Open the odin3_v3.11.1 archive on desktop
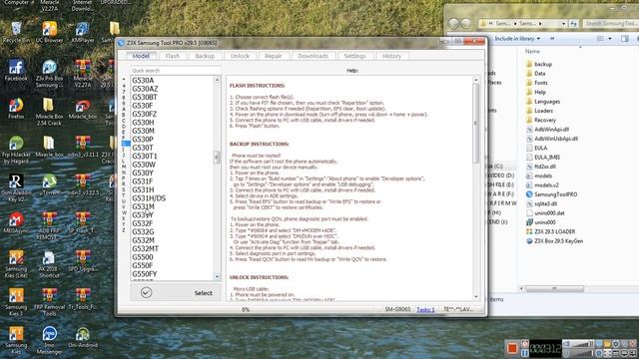This screenshot has width=639, height=359. pos(83,147)
